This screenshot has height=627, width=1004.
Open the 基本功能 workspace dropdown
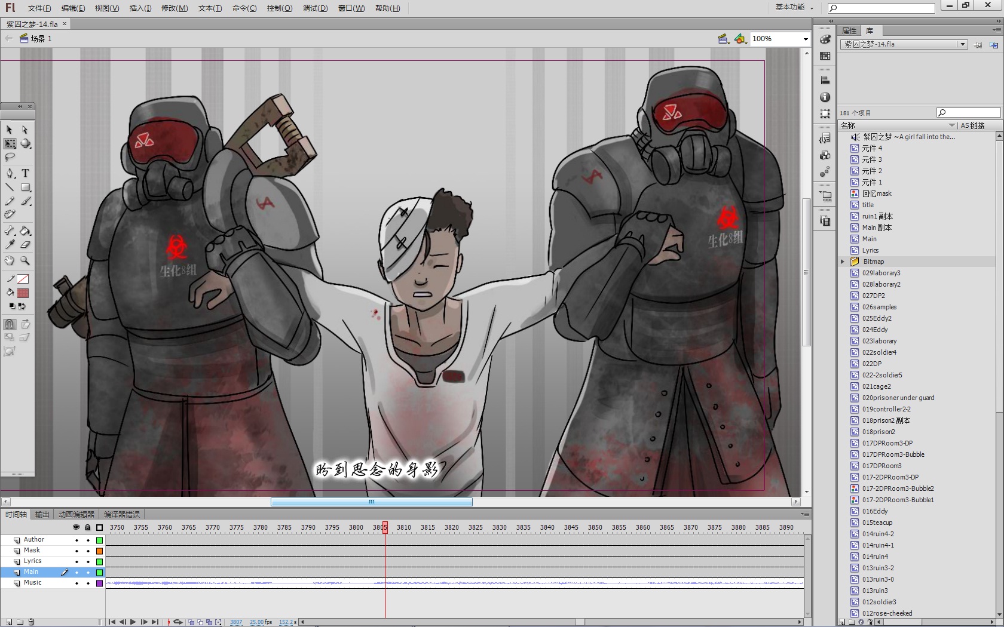[x=794, y=8]
